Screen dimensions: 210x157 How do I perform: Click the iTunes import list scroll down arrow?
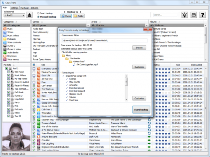pos(126,100)
